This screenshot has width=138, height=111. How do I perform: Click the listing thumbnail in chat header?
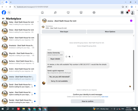pos(44,21)
